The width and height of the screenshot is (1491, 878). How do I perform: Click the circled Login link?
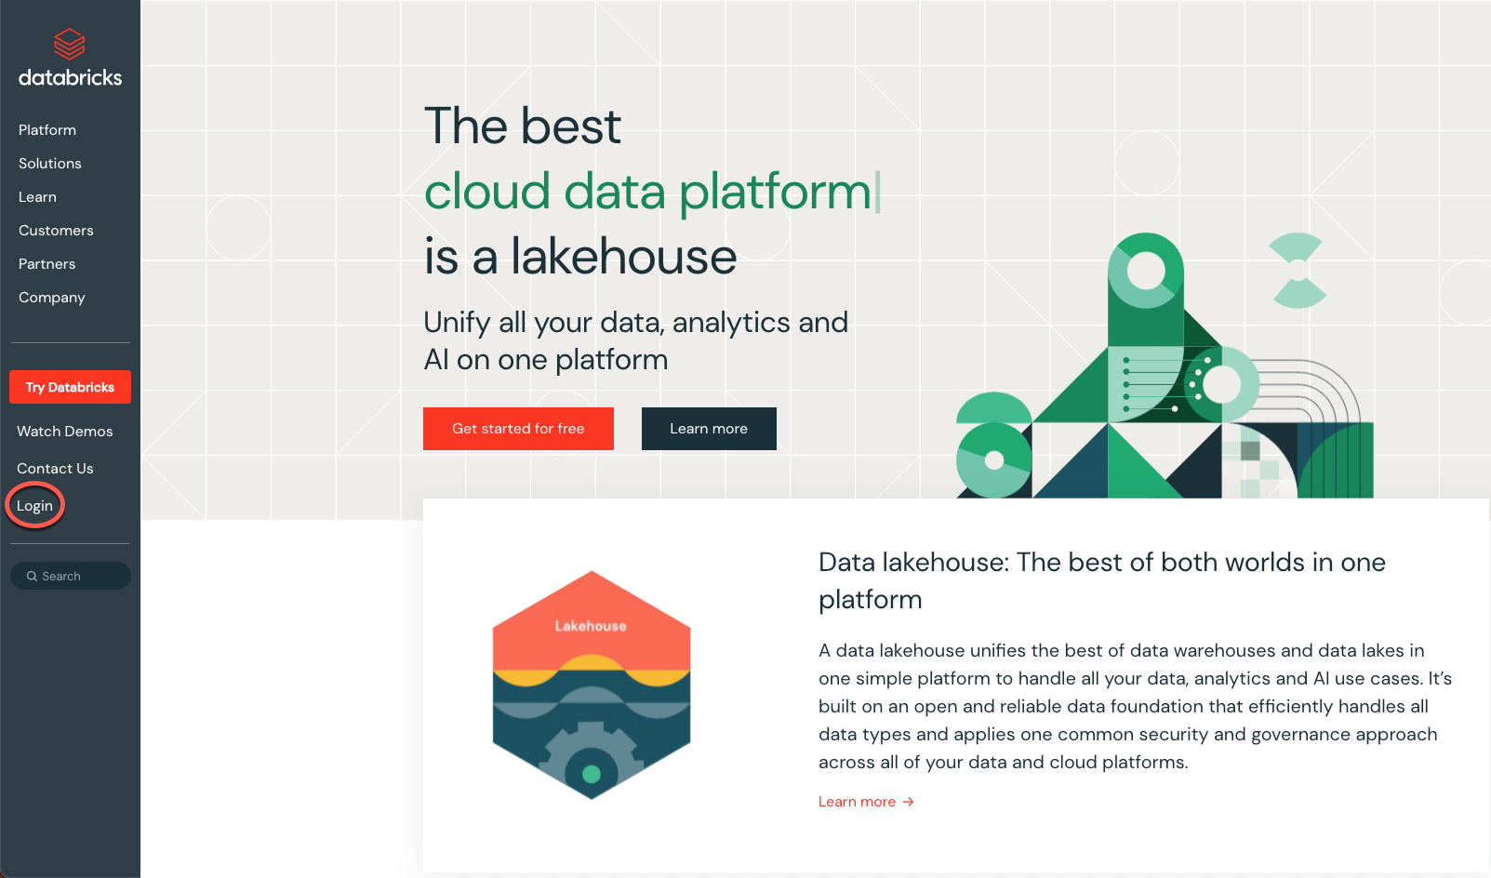(x=34, y=505)
